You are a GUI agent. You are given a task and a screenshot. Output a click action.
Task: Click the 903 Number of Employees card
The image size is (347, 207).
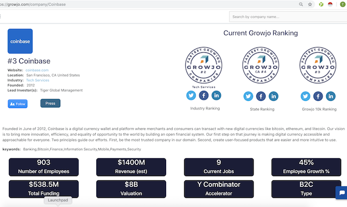[44, 167]
